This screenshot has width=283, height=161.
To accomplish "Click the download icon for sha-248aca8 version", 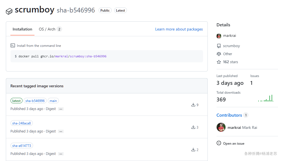I will tap(193, 127).
